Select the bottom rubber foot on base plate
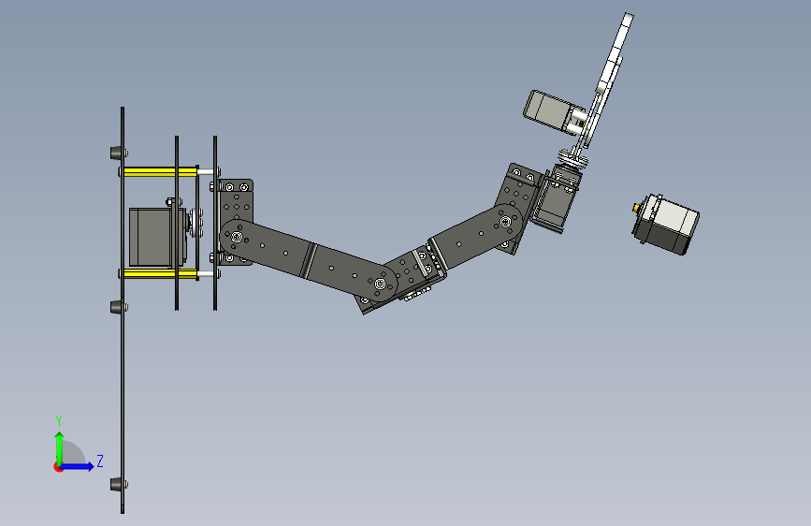 [116, 485]
